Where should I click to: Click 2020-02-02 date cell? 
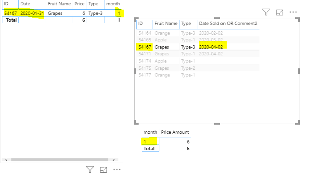click(x=211, y=33)
